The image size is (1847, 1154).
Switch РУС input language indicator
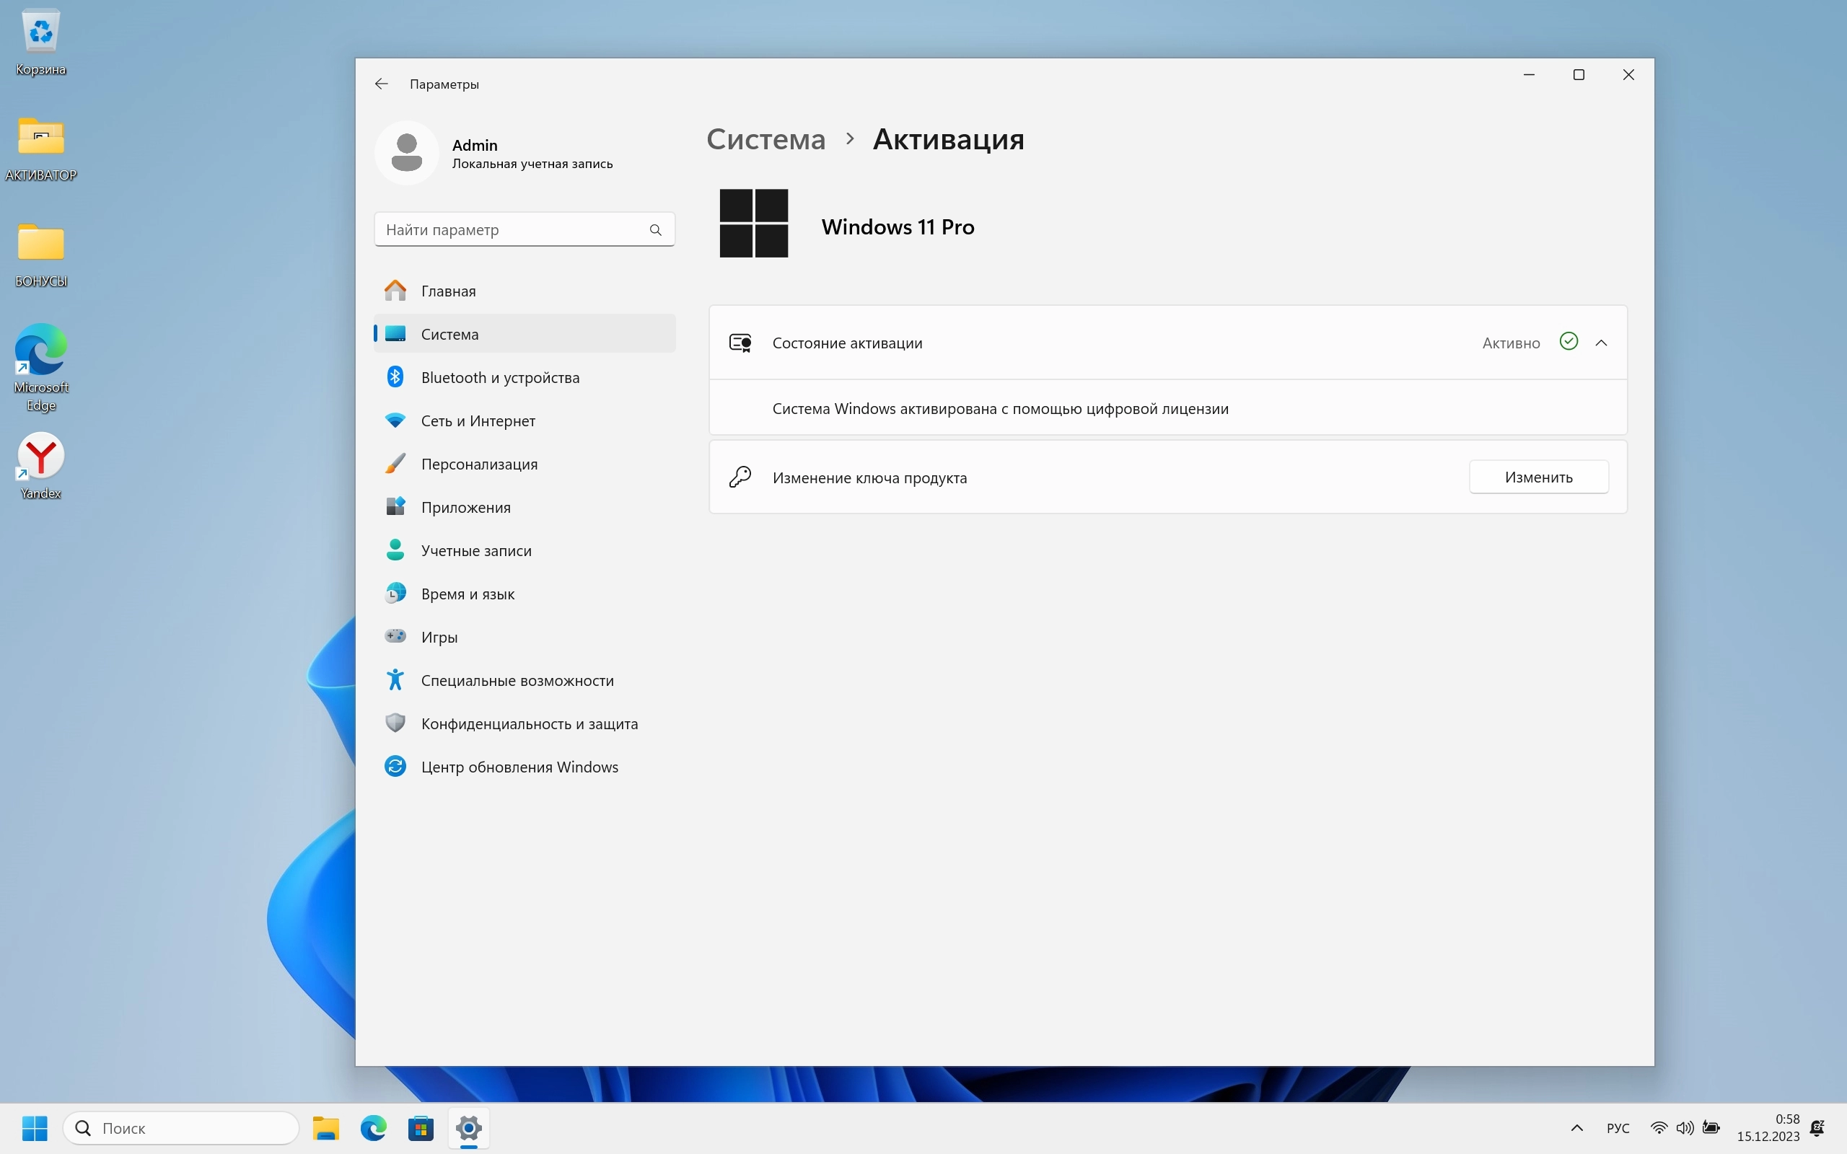pos(1618,1128)
